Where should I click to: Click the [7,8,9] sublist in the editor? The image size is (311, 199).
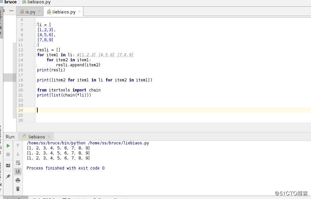pyautogui.click(x=45, y=40)
